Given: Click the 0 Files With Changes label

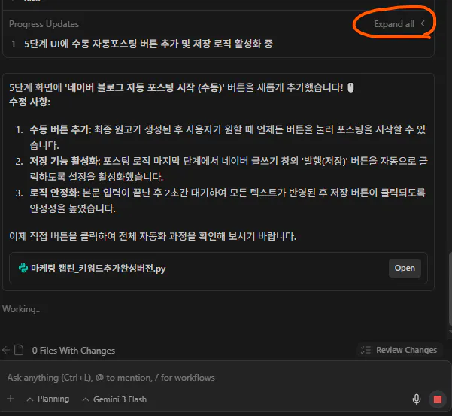Looking at the screenshot, I should tap(74, 351).
